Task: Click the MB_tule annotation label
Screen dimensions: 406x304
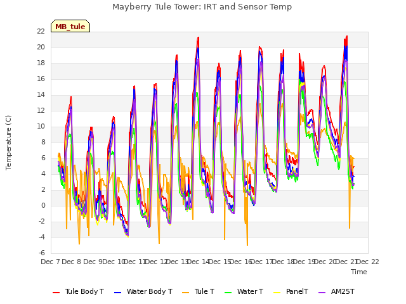Action: coord(70,27)
